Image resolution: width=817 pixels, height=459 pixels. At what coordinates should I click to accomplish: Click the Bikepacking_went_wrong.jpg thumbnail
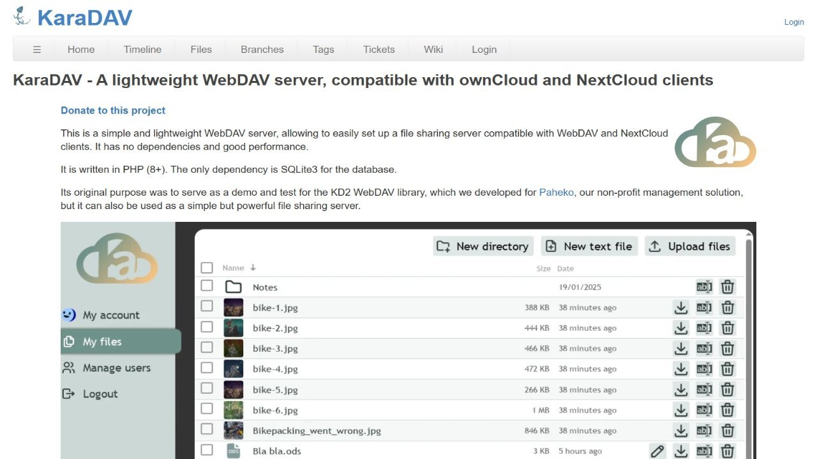tap(233, 430)
